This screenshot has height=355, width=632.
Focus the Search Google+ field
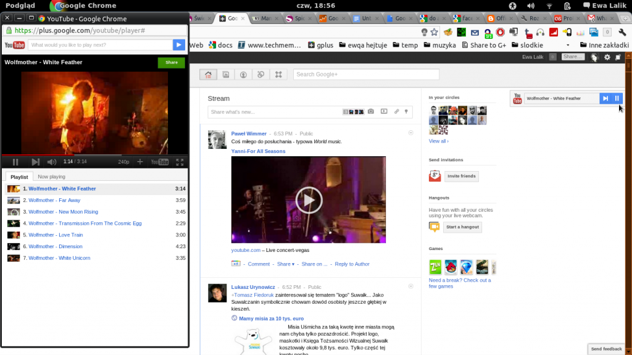click(366, 74)
